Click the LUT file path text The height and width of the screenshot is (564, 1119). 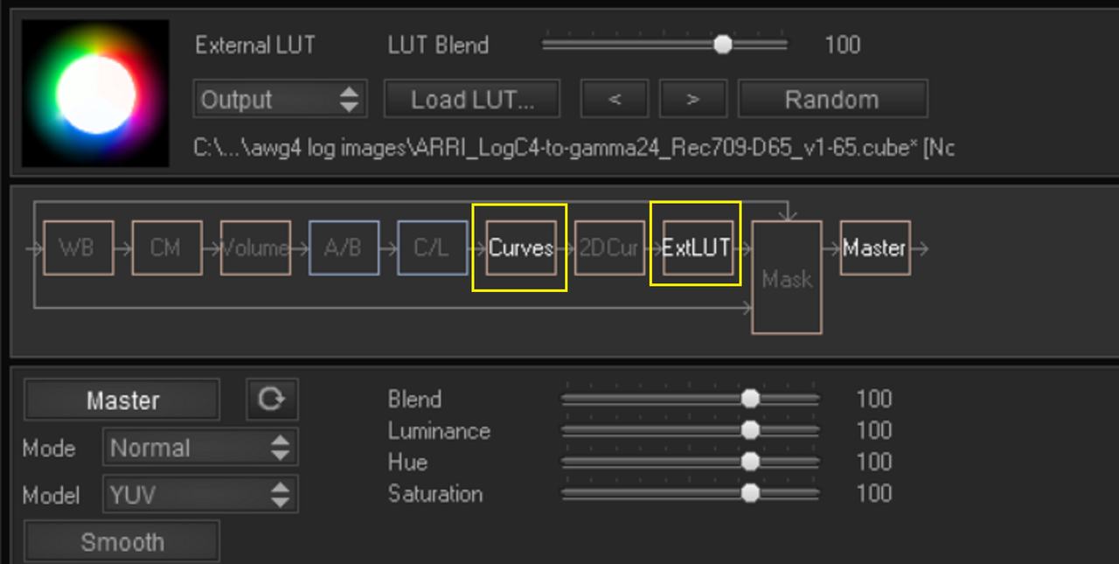(x=573, y=148)
